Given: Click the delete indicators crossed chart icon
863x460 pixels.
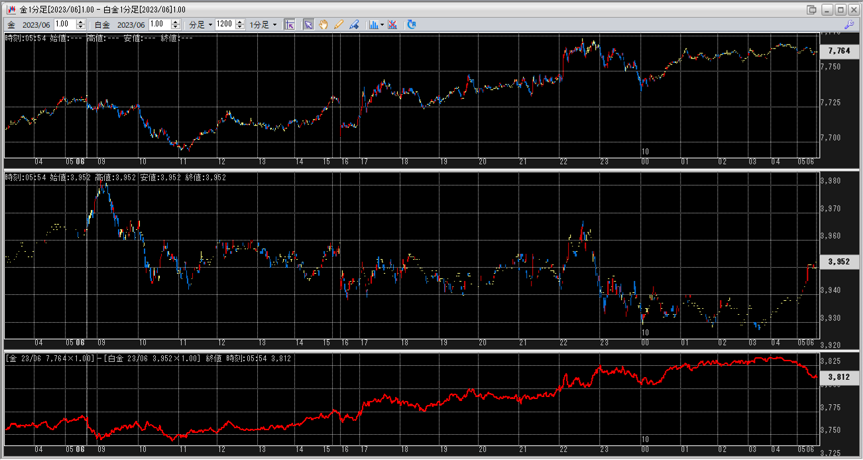Looking at the screenshot, I should (x=392, y=25).
